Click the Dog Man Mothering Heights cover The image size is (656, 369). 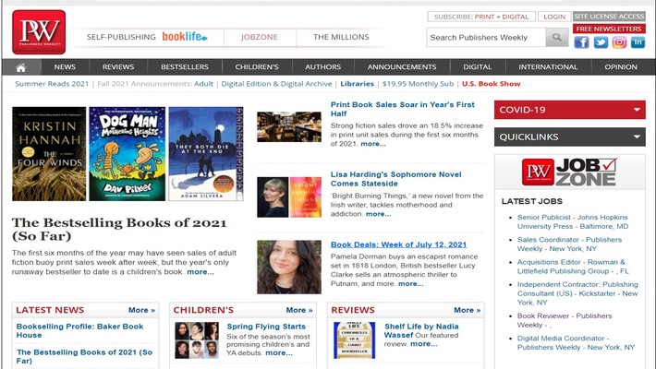click(128, 154)
